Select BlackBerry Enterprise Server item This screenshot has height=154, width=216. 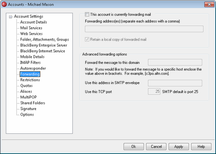point(44,45)
